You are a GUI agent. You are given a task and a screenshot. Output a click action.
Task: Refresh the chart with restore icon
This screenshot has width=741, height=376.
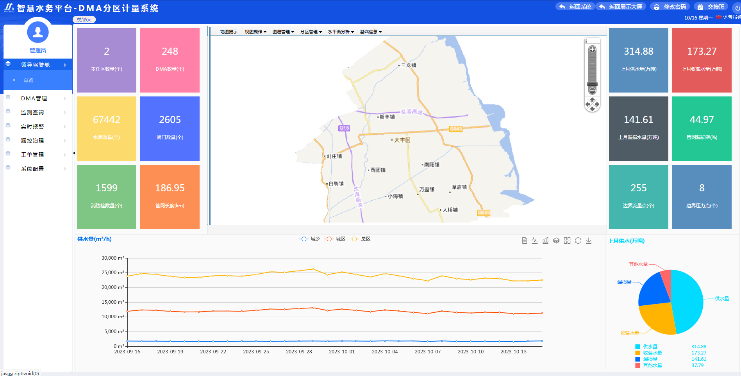[578, 241]
